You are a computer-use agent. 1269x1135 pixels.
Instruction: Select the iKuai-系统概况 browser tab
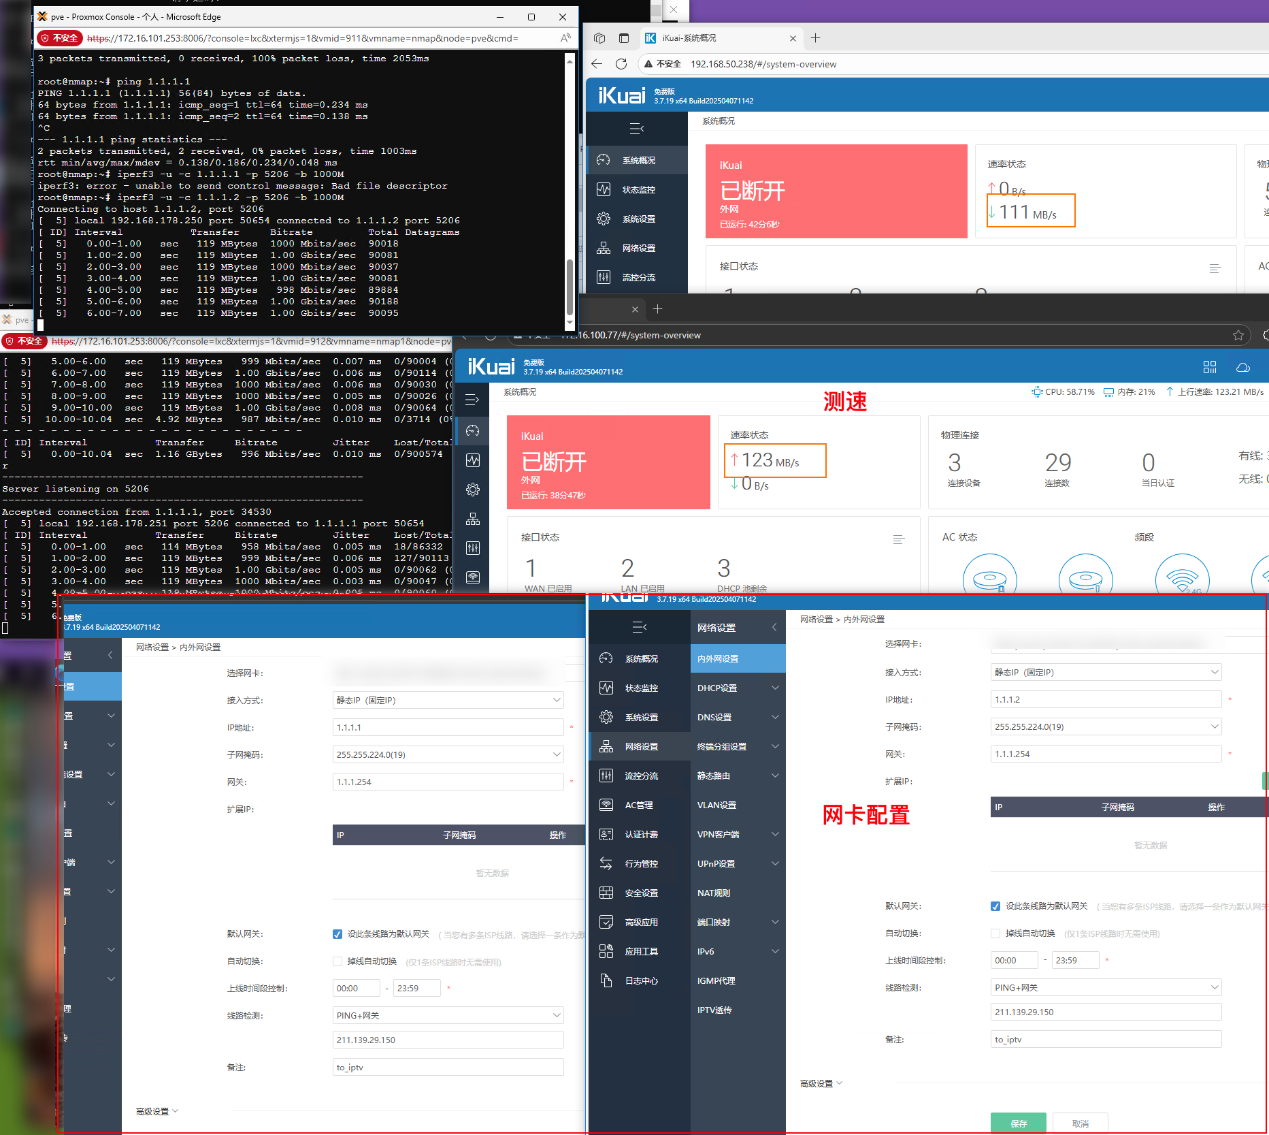[x=721, y=38]
